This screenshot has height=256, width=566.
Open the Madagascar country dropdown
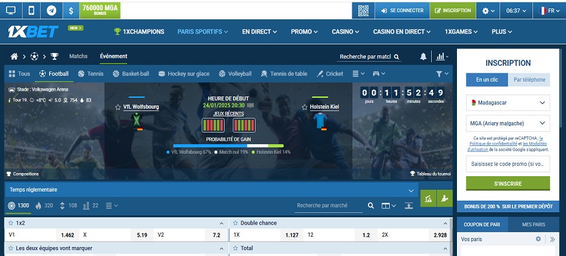pyautogui.click(x=508, y=103)
